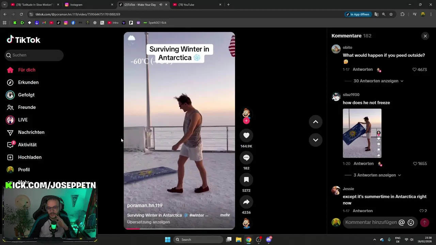Bookmark the video with 5272 saves
436x245 pixels.
point(246,180)
